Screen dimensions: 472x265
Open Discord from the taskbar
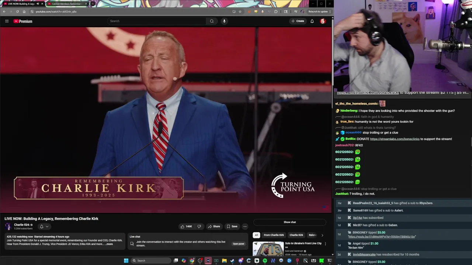tap(241, 261)
